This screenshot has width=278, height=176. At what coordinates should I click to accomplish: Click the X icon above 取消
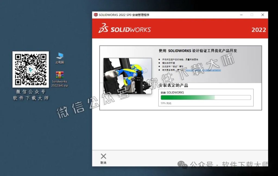point(103,156)
